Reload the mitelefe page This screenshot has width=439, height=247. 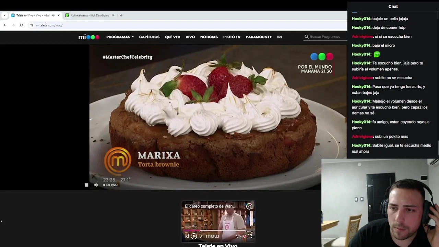coord(21,25)
